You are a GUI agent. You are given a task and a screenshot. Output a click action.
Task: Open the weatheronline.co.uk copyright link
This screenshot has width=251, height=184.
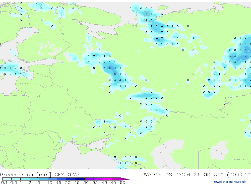(230, 182)
